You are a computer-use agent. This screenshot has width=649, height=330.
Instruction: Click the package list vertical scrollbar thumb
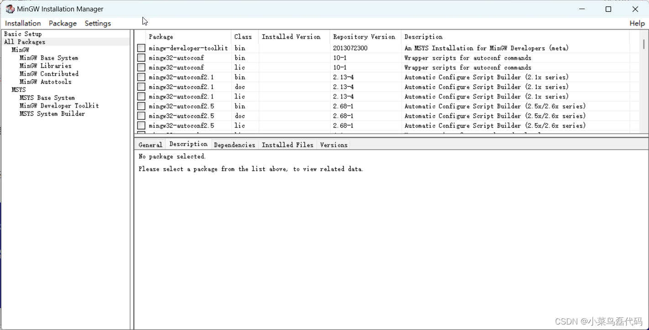tap(644, 44)
